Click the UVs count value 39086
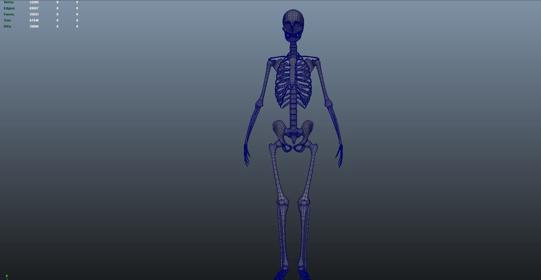This screenshot has width=541, height=280. click(x=34, y=26)
